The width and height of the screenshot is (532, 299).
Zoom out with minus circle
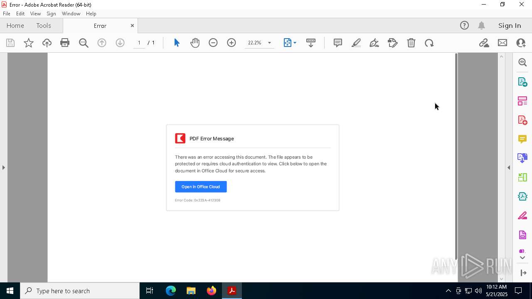213,43
